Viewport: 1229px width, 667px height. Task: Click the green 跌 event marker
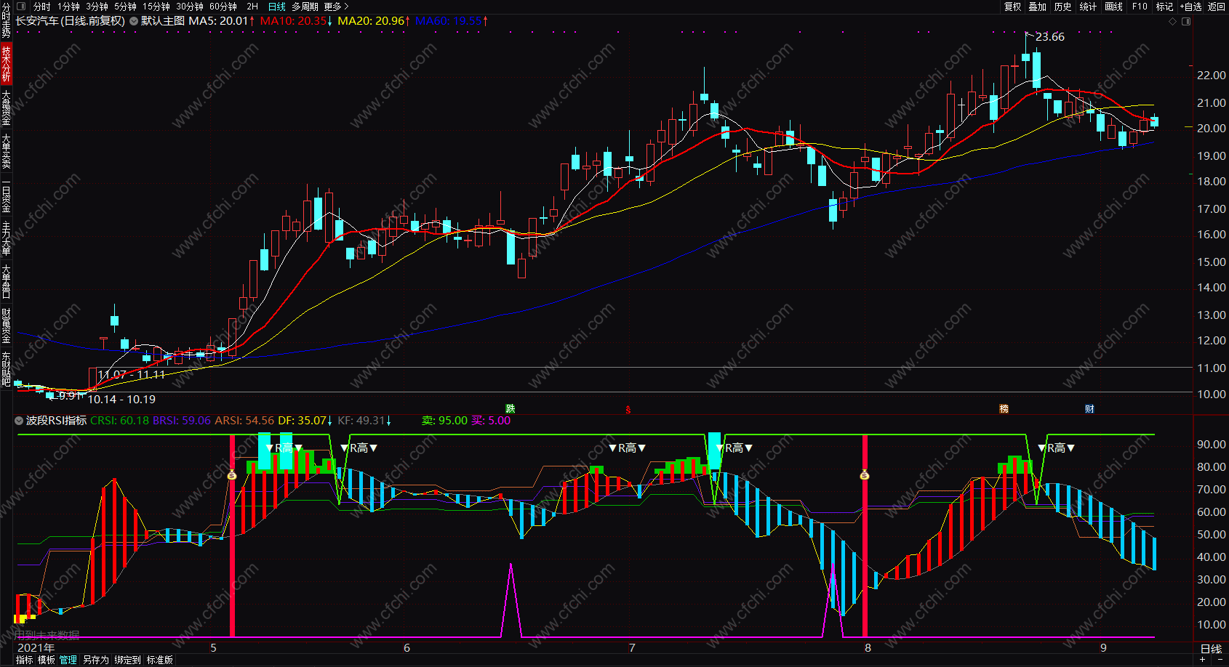click(511, 409)
